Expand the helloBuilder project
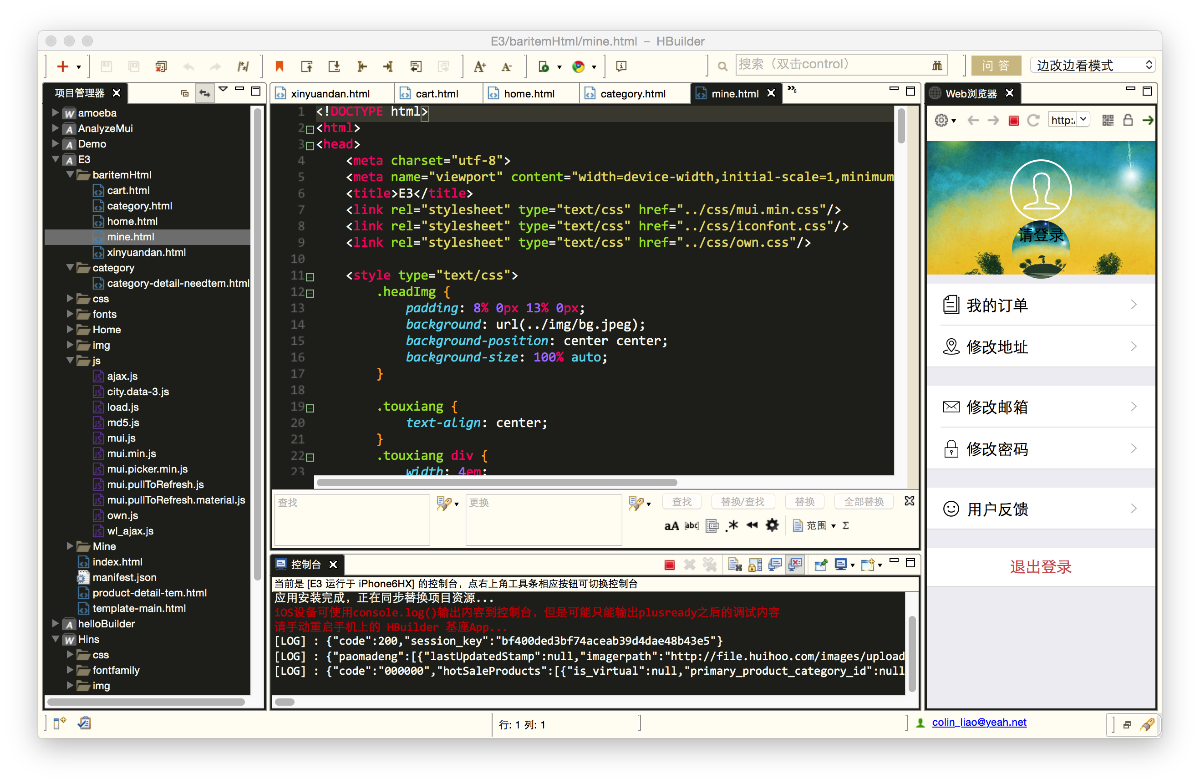 tap(56, 623)
